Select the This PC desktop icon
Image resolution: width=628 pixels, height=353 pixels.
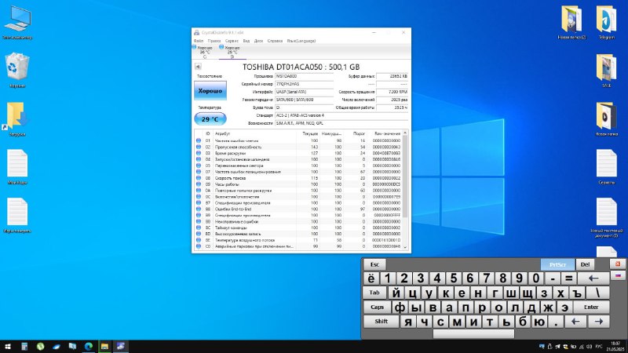click(17, 23)
